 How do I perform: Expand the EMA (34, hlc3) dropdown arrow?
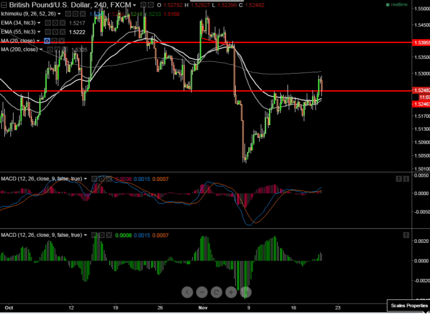pos(39,23)
